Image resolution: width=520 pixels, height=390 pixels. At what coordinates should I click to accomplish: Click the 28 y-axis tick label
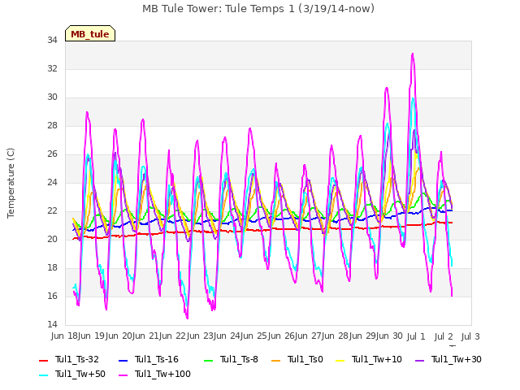pos(52,126)
